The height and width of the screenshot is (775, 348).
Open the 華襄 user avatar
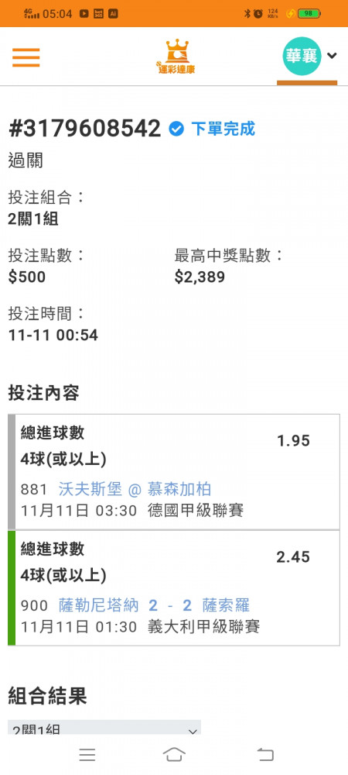pos(302,56)
